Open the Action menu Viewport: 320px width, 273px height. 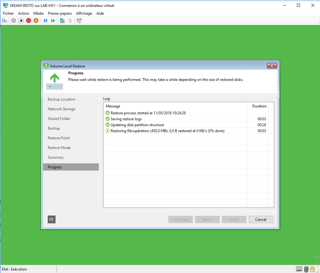(x=23, y=13)
